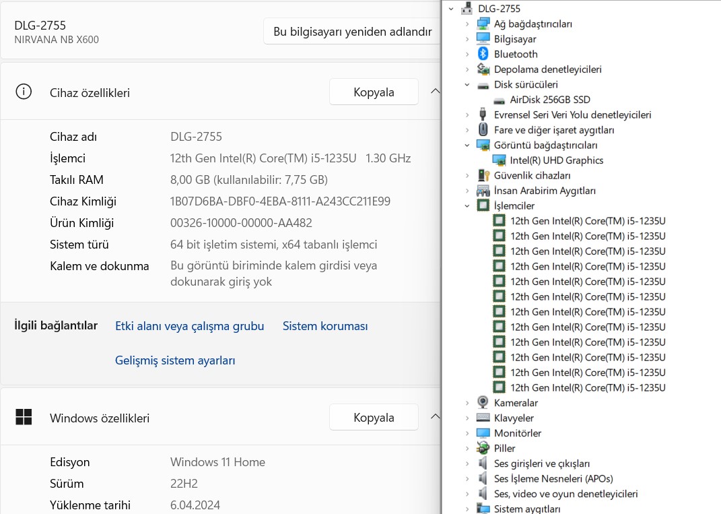Viewport: 721px width, 514px height.
Task: Select the Monitörler tree item
Action: coord(517,433)
